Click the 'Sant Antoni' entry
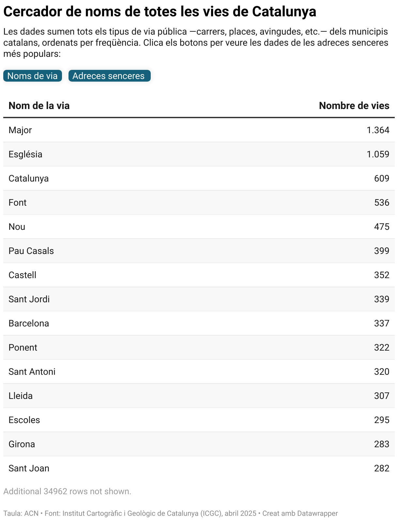 click(x=32, y=371)
